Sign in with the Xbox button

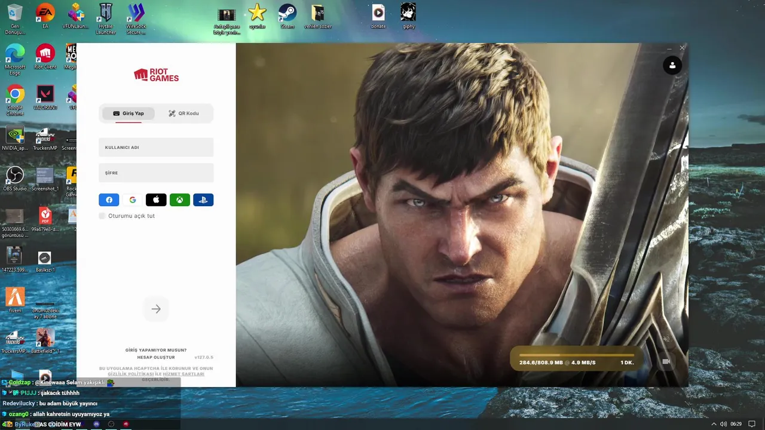(179, 200)
